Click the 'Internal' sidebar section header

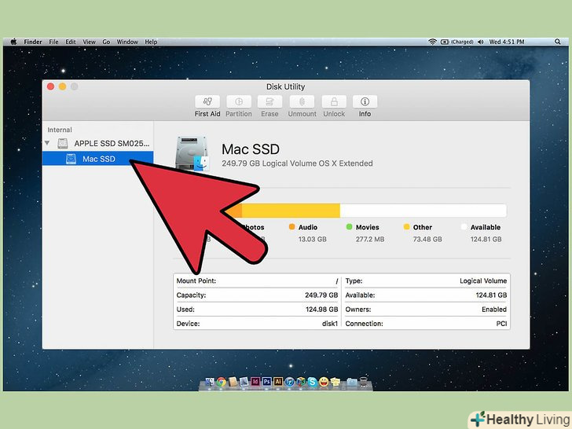(x=60, y=130)
